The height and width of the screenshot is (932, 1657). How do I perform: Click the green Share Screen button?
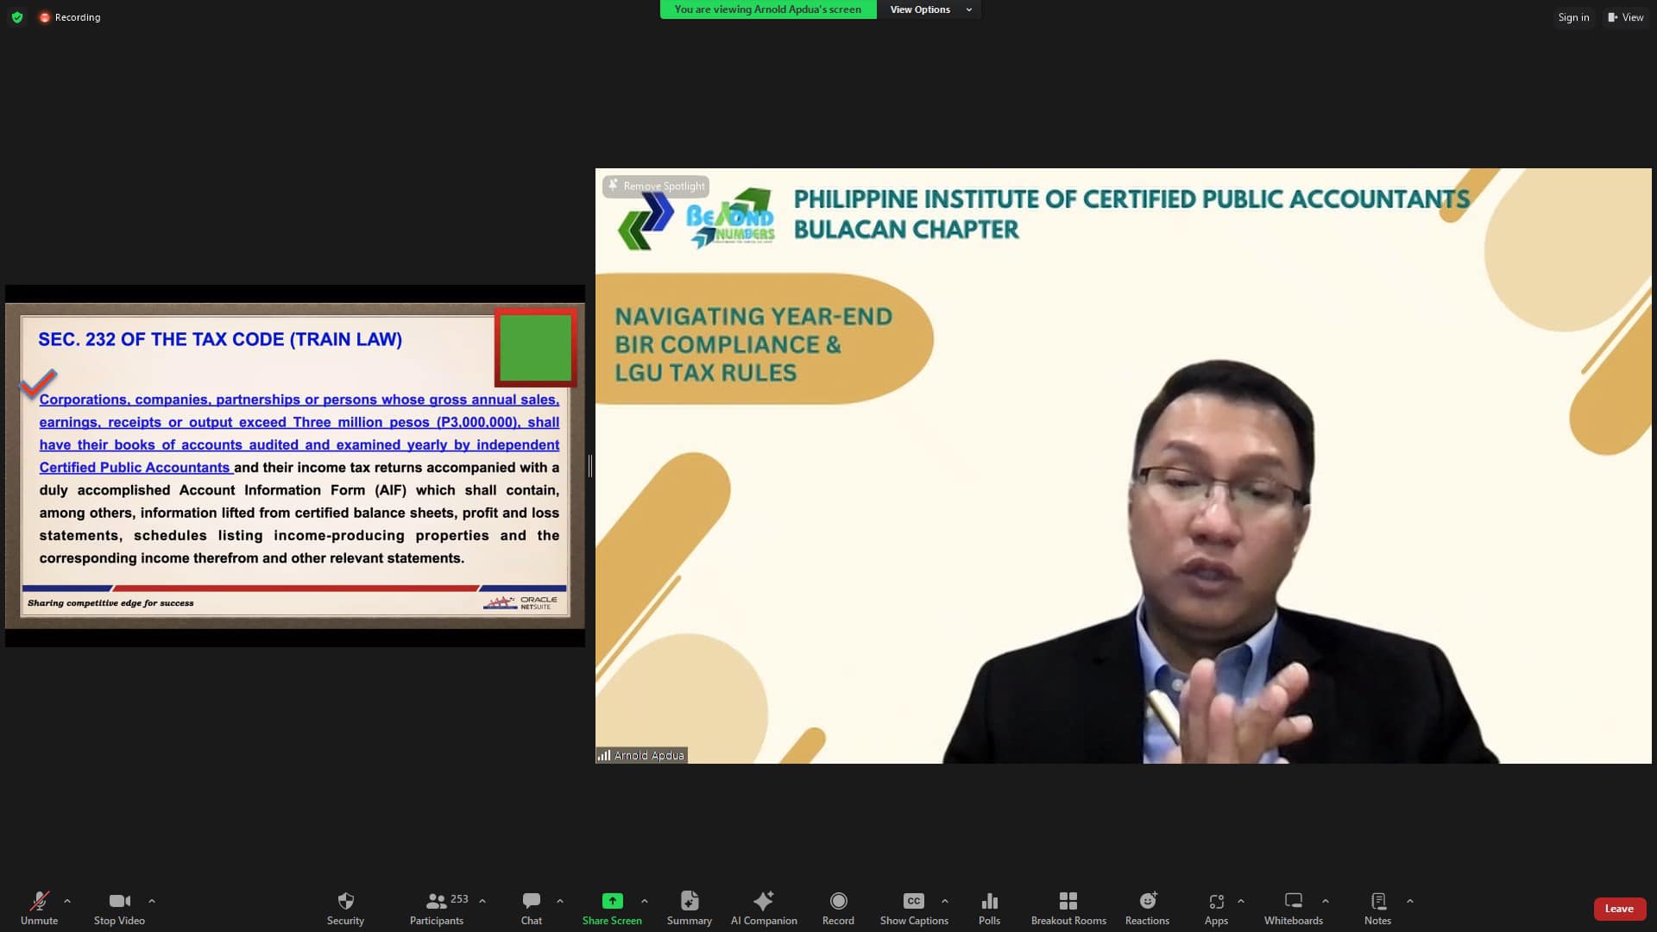coord(612,908)
